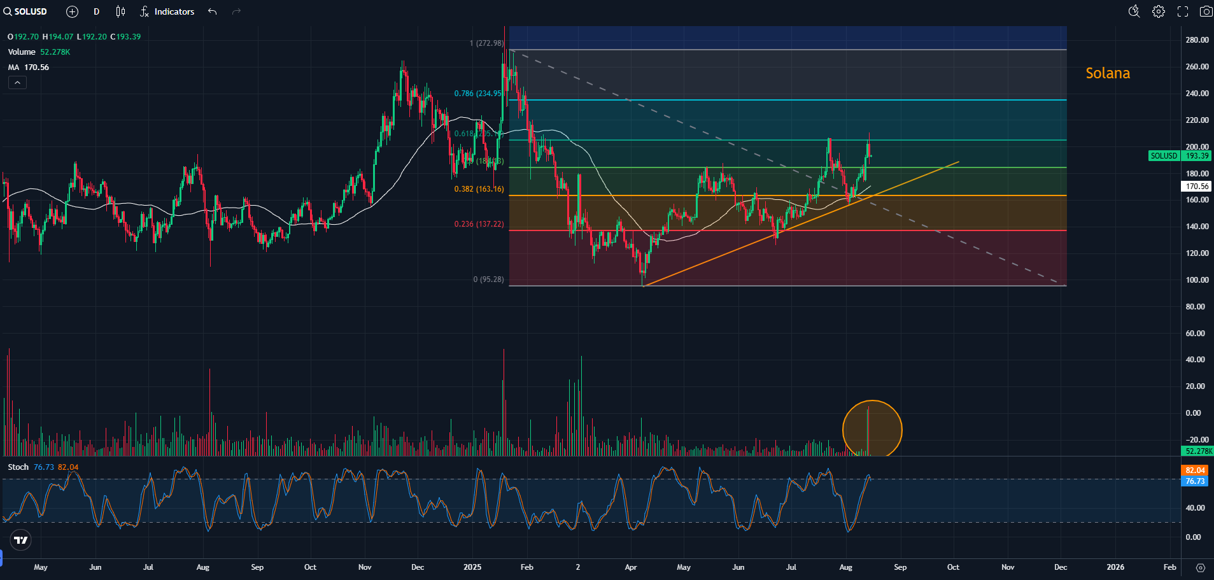Screen dimensions: 1214x580
Task: Take a chart snapshot with the camera icon
Action: tap(1206, 11)
